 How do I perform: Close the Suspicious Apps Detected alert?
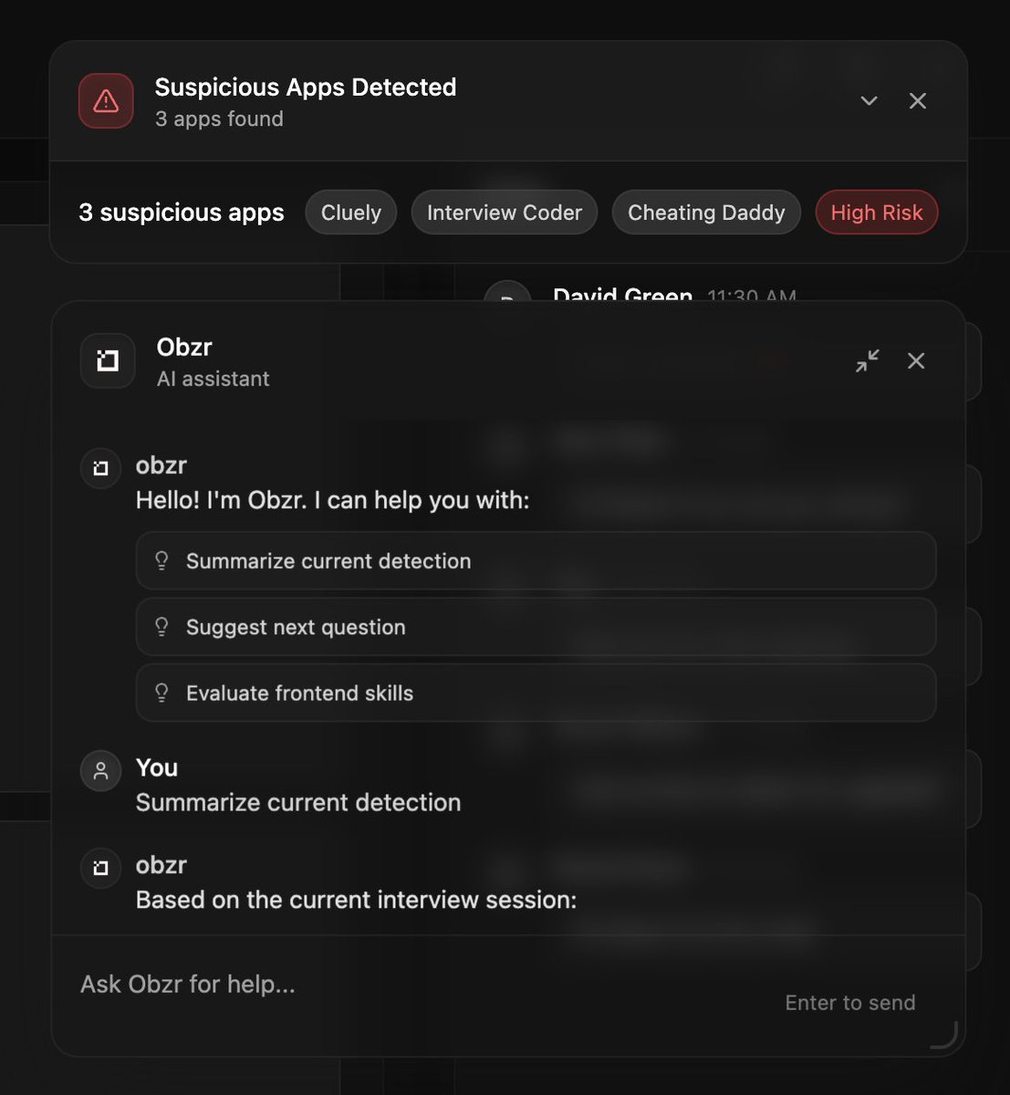tap(918, 100)
